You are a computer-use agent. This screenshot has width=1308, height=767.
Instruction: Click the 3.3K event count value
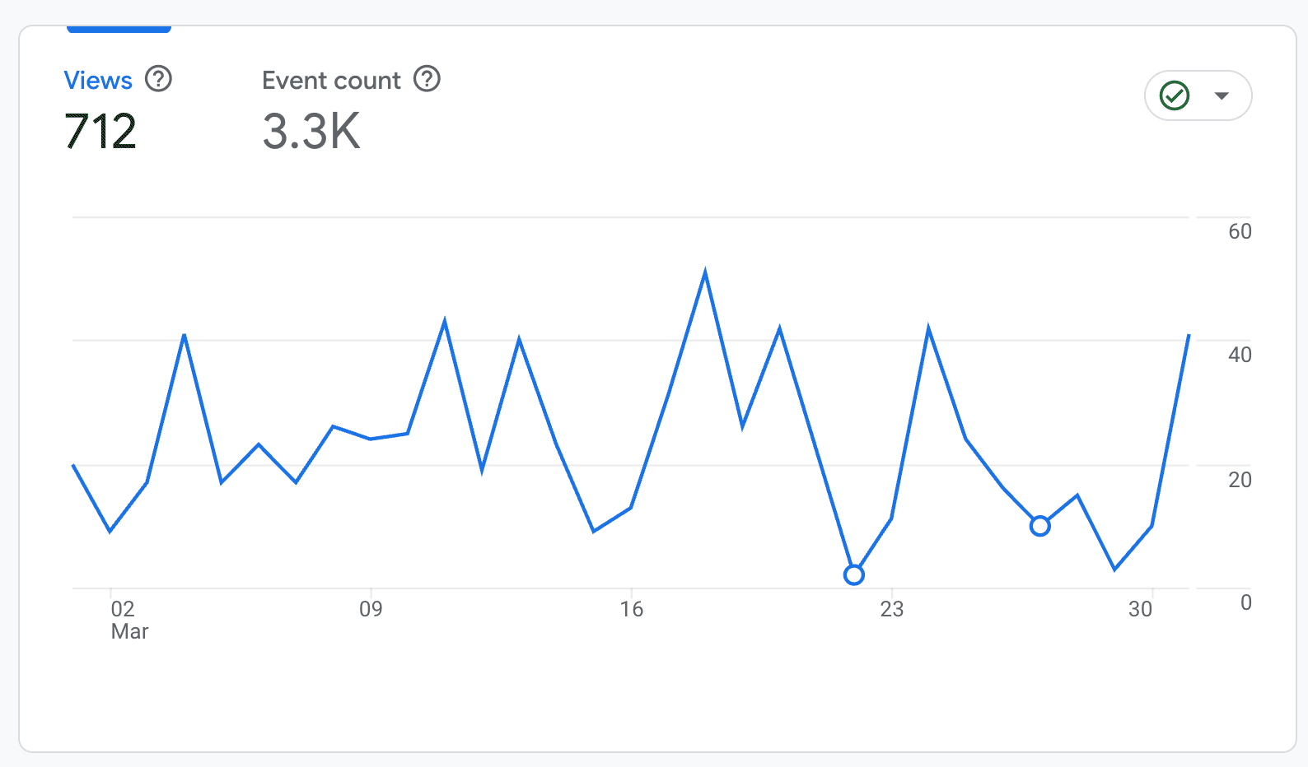pyautogui.click(x=311, y=132)
